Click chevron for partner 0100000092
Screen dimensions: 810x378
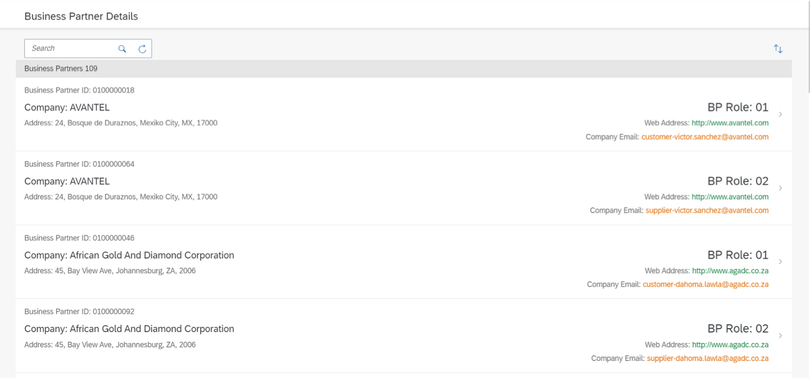(x=781, y=335)
